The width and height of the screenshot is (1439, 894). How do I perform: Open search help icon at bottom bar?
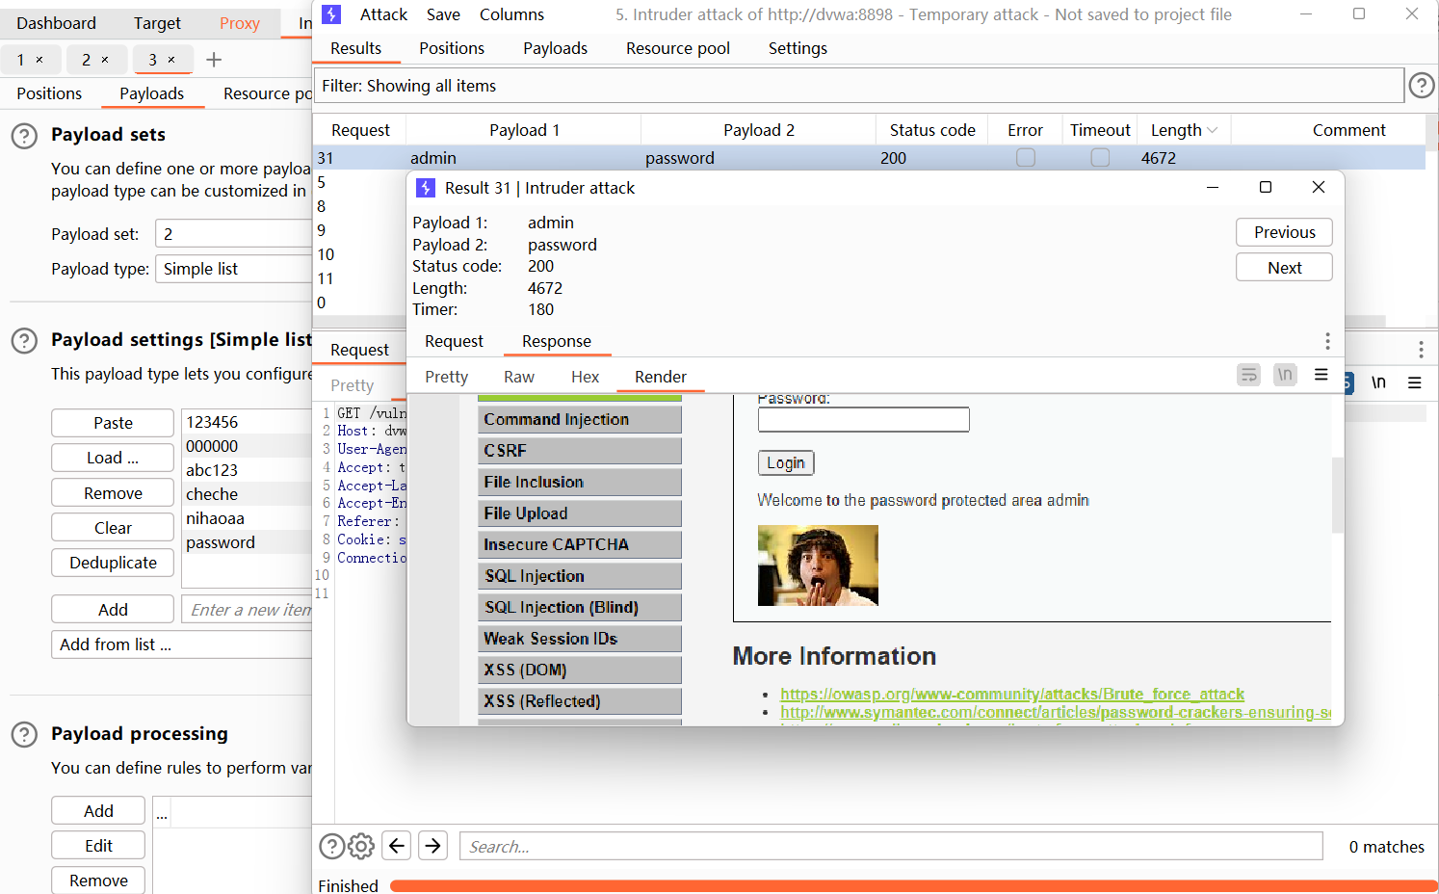point(331,846)
